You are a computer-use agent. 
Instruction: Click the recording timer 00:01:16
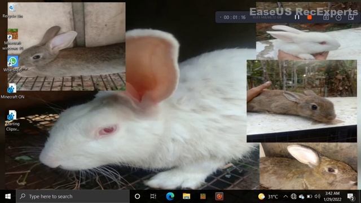pyautogui.click(x=235, y=17)
